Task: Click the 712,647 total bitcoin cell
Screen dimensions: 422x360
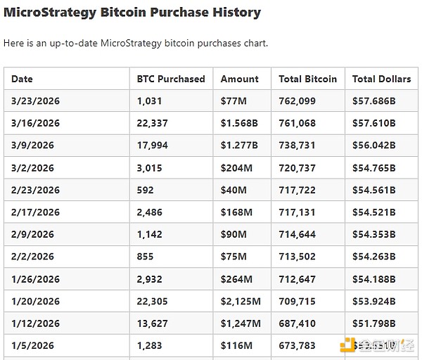Action: (298, 279)
